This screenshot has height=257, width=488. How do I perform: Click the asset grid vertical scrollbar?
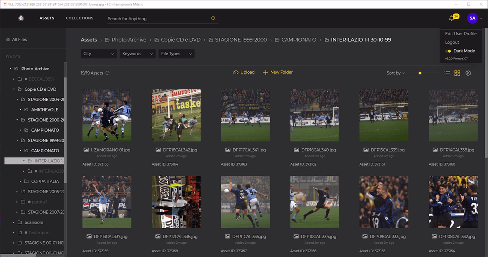point(486,94)
